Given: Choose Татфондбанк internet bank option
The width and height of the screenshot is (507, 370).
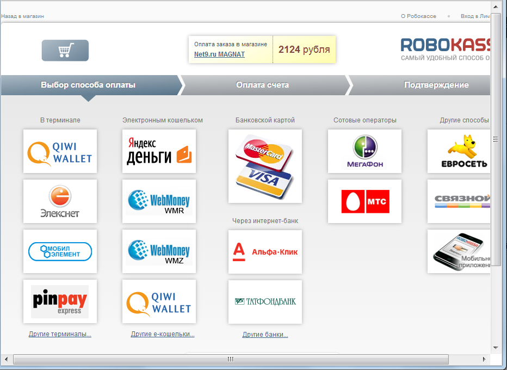Looking at the screenshot, I should [x=265, y=301].
